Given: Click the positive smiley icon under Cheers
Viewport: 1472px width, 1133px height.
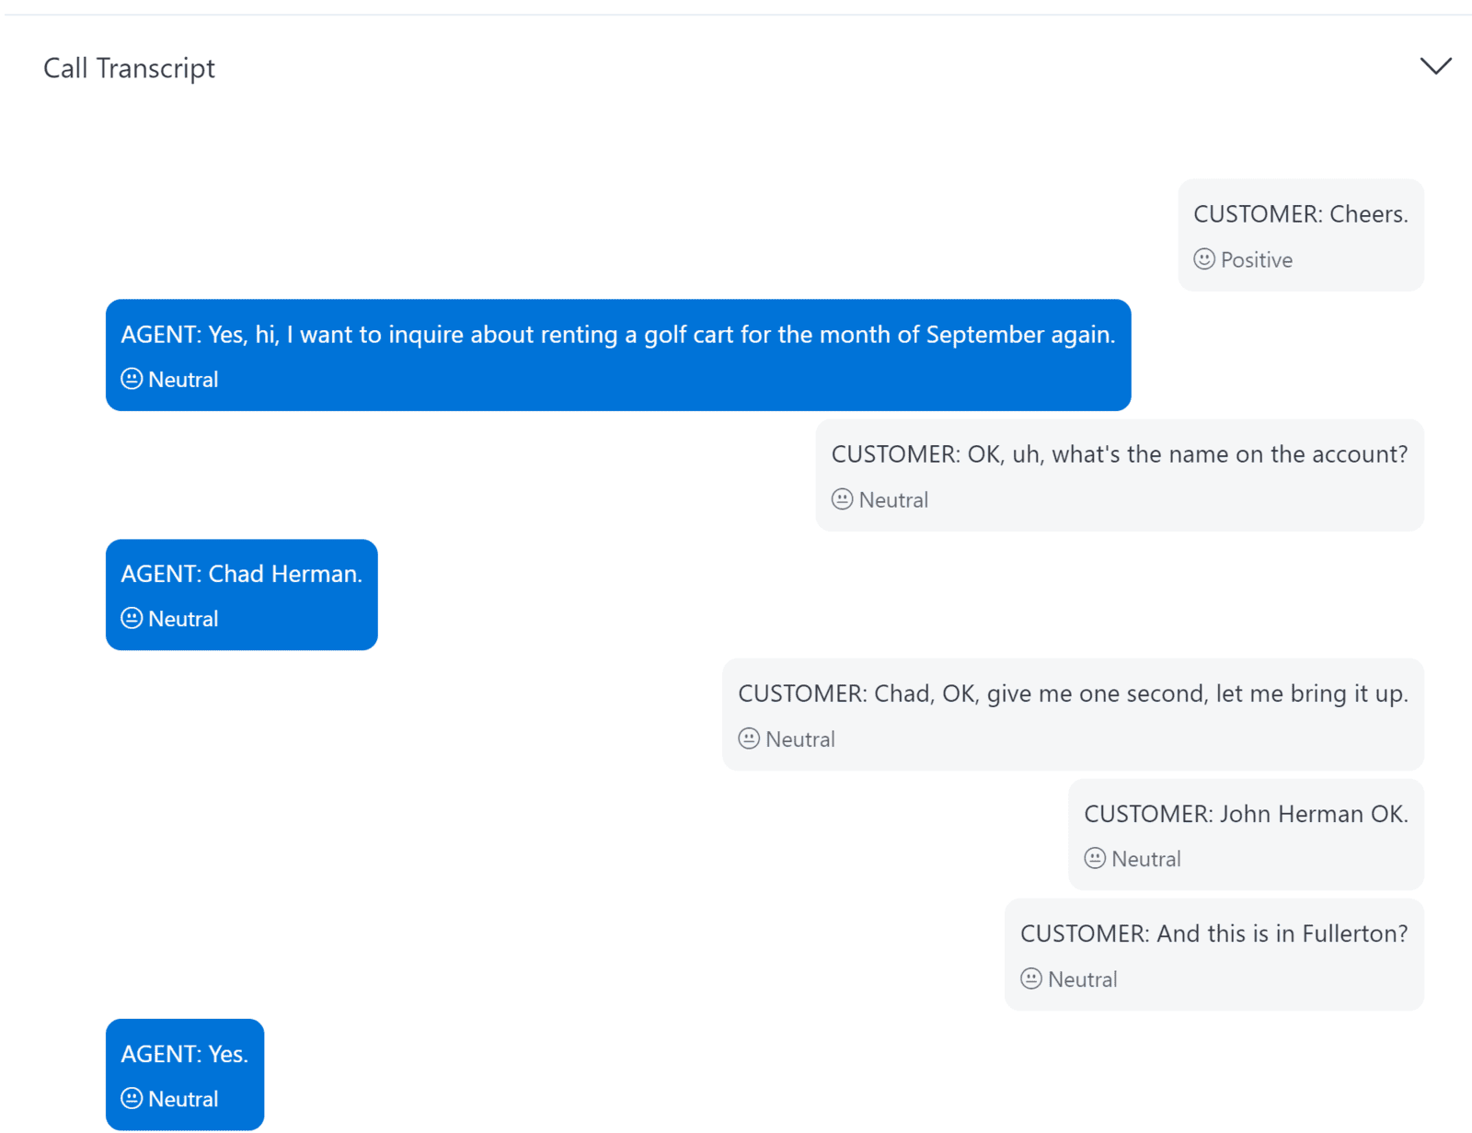Looking at the screenshot, I should tap(1204, 259).
